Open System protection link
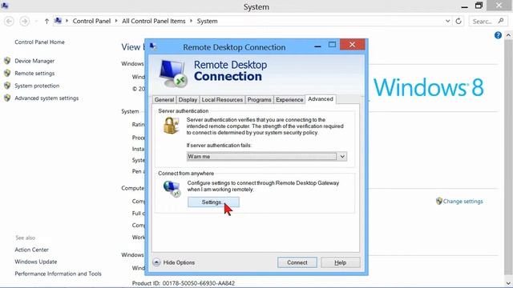The width and height of the screenshot is (513, 288). pos(37,86)
